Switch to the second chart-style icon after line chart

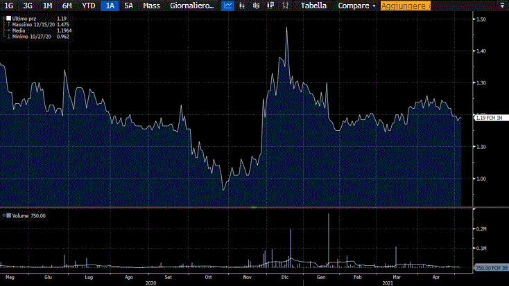[242, 6]
